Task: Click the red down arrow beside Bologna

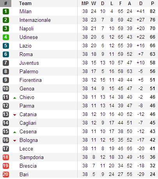Action: [x=14, y=141]
